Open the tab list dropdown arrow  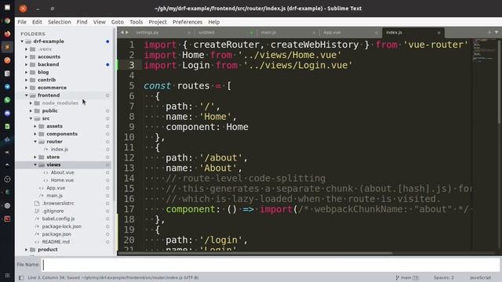click(x=497, y=32)
